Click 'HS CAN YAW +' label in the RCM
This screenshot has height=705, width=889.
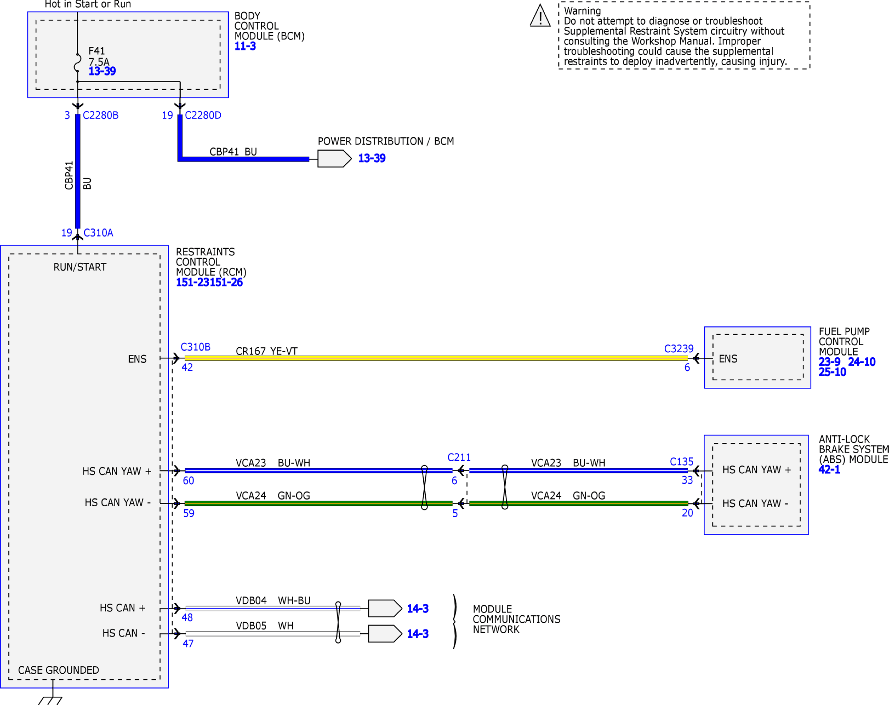tap(117, 472)
